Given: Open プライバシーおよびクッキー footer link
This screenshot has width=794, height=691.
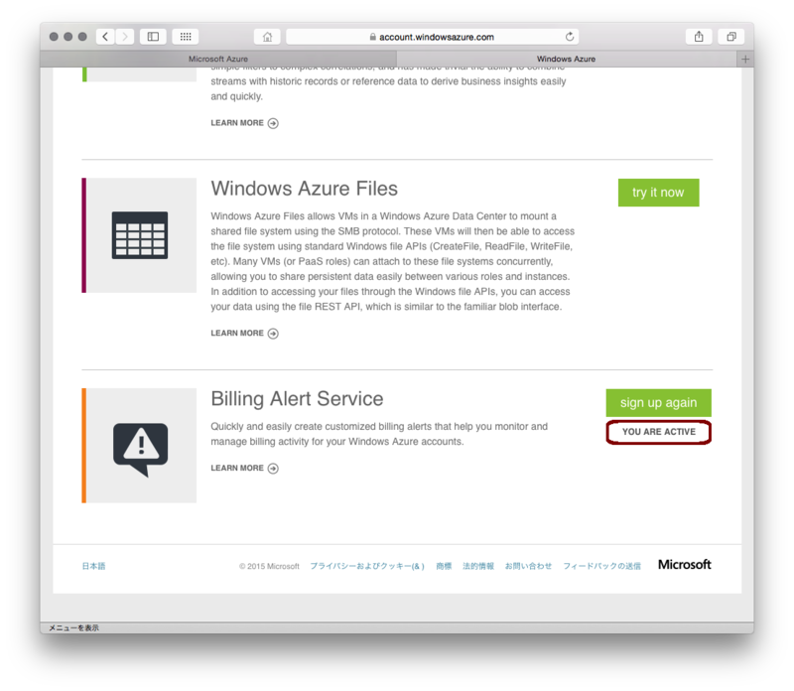Looking at the screenshot, I should [x=367, y=566].
